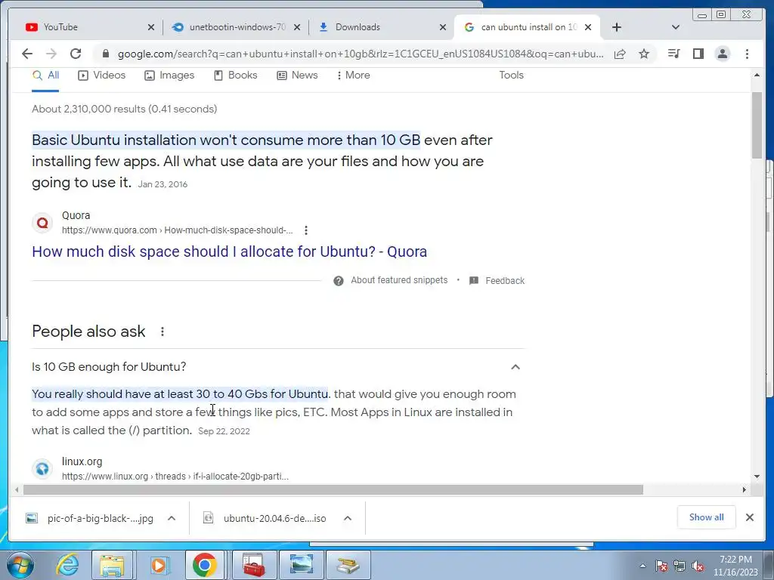
Task: Open media controls icon in toolbar
Action: [673, 54]
